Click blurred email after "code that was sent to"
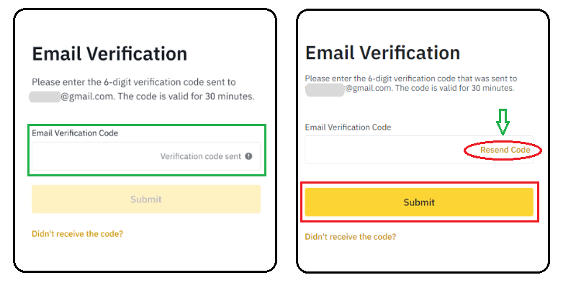Screen dimensions: 576x288 325,89
